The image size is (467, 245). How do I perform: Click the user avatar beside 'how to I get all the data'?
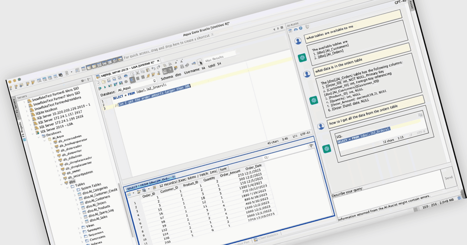pyautogui.click(x=321, y=126)
